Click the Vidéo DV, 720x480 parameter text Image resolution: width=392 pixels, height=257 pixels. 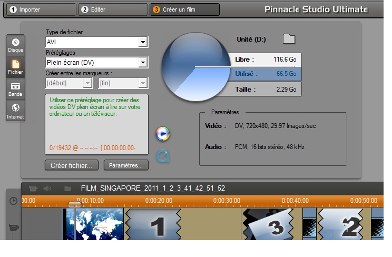pos(275,126)
